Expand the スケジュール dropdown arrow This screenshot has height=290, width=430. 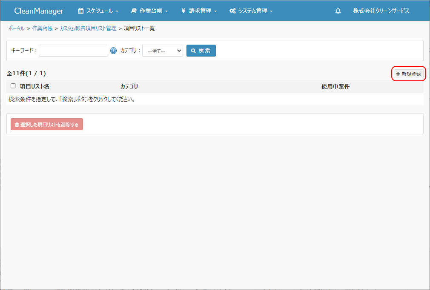click(117, 11)
